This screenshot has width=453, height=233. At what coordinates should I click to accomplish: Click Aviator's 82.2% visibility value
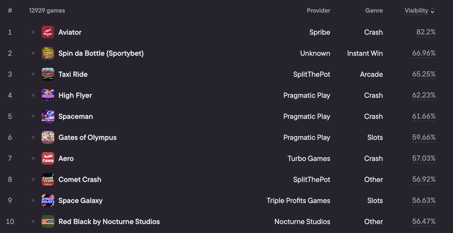click(426, 32)
